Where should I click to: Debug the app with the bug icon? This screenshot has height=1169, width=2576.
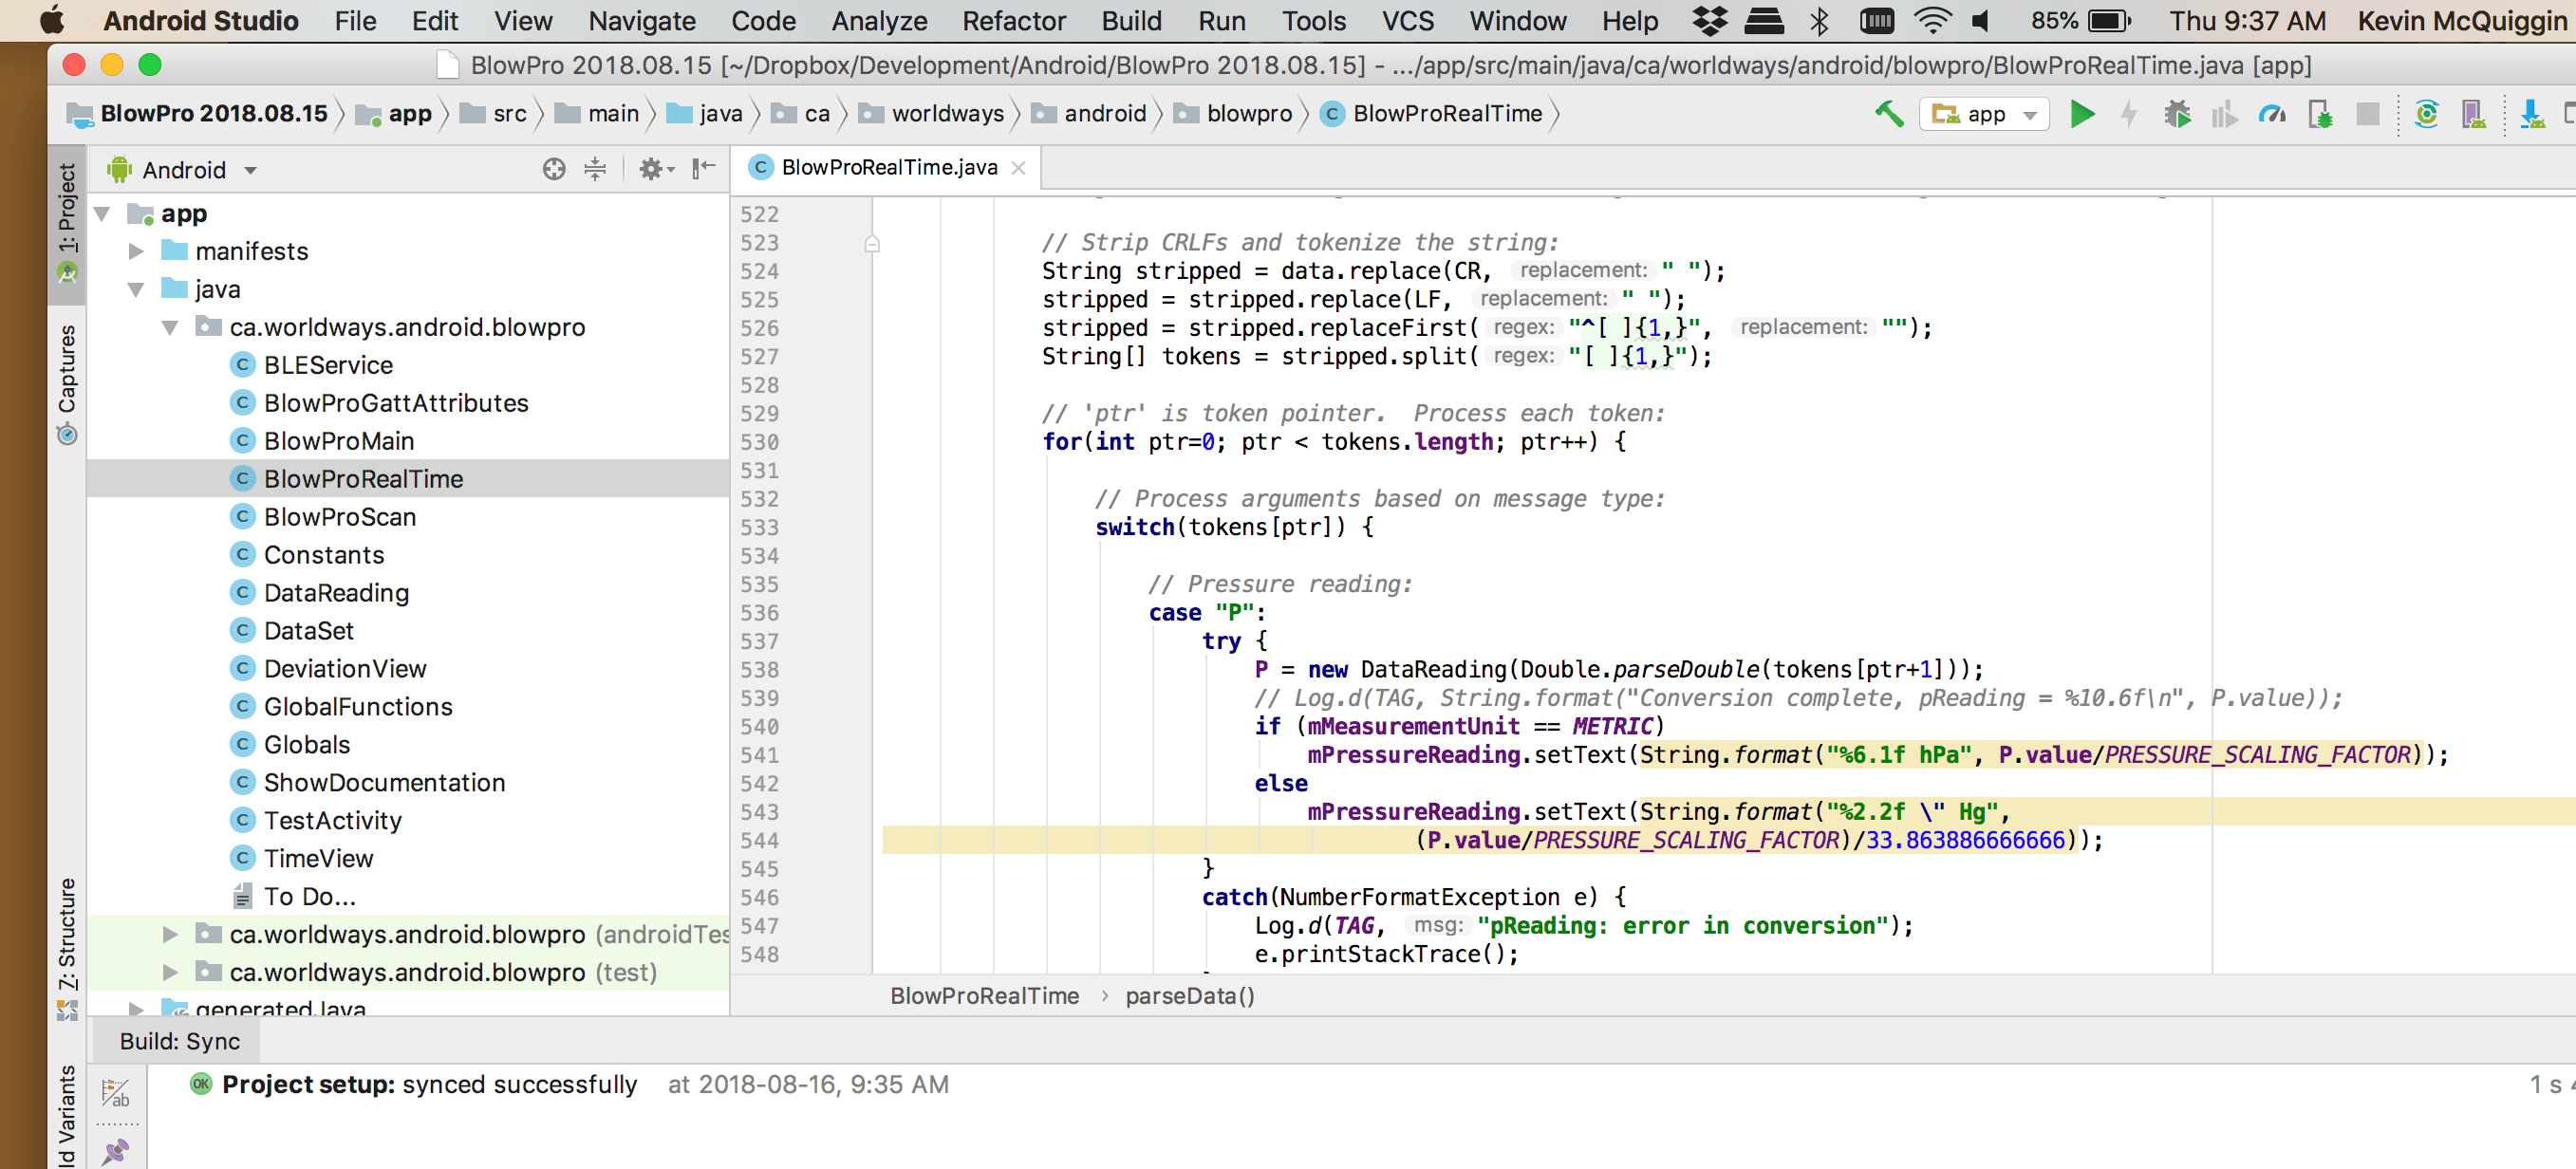coord(2178,114)
